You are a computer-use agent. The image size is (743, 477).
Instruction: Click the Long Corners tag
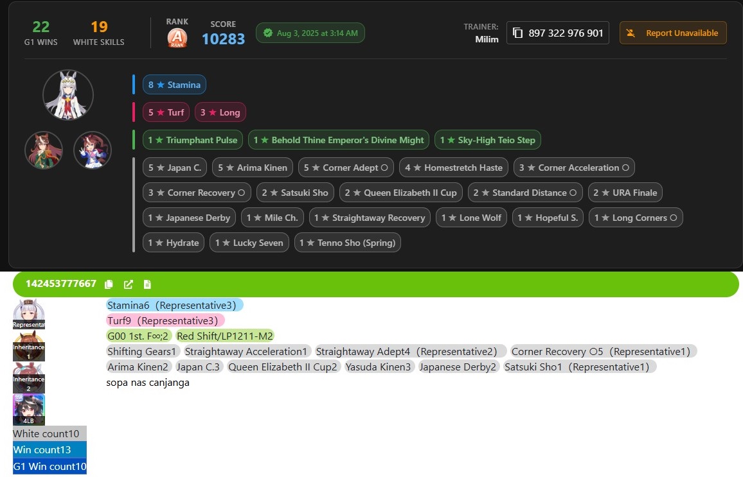click(636, 218)
